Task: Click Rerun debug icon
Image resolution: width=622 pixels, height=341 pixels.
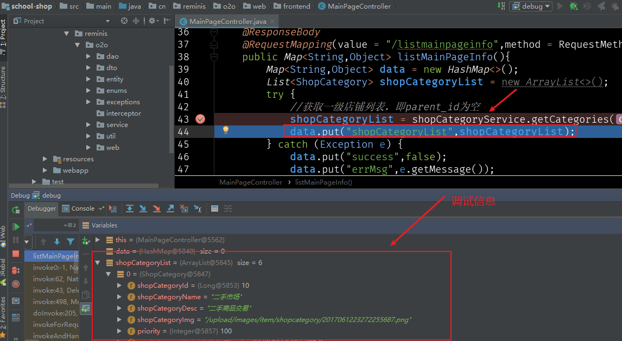Action: 16,209
